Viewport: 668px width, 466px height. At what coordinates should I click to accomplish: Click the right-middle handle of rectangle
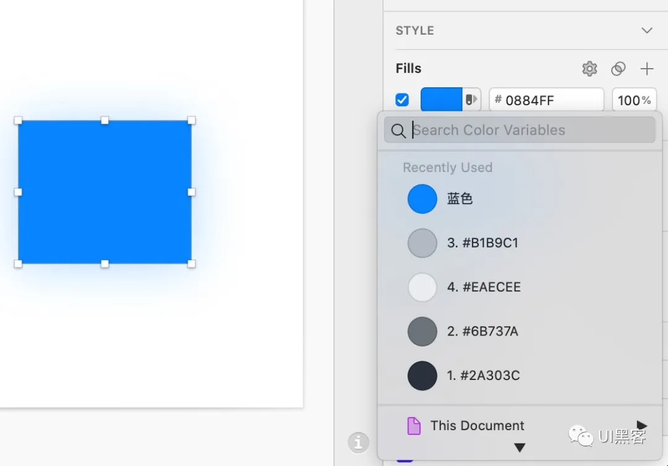(192, 192)
